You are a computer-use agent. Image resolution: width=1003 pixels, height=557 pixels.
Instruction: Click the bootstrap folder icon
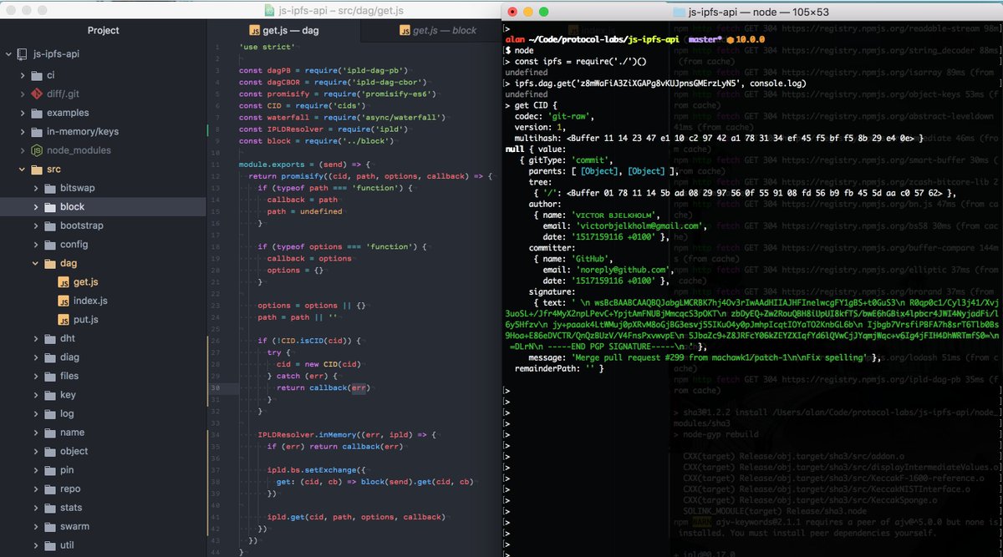[50, 225]
